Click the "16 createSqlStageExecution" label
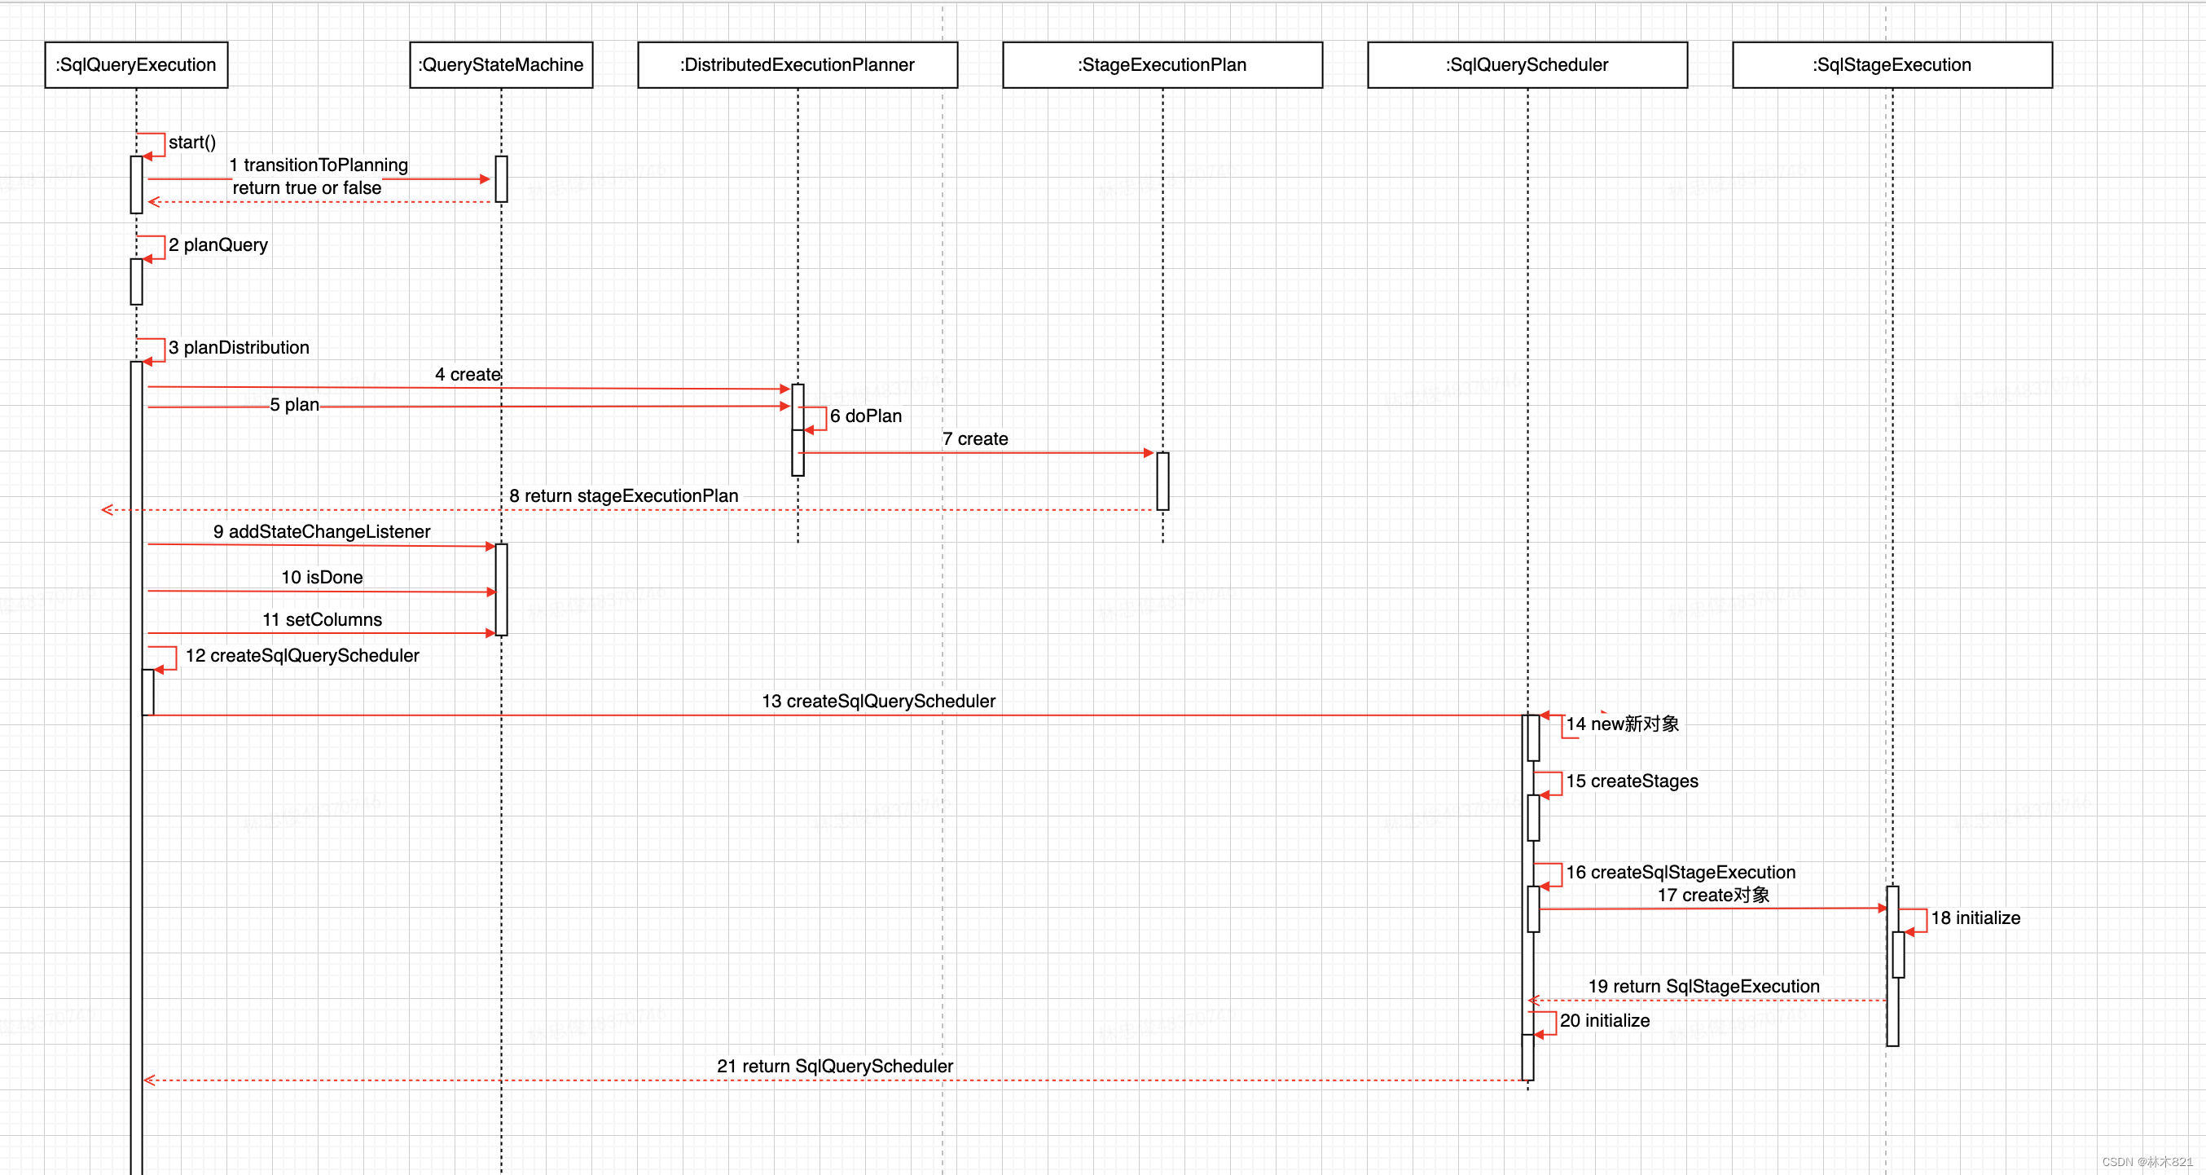 pos(1681,873)
